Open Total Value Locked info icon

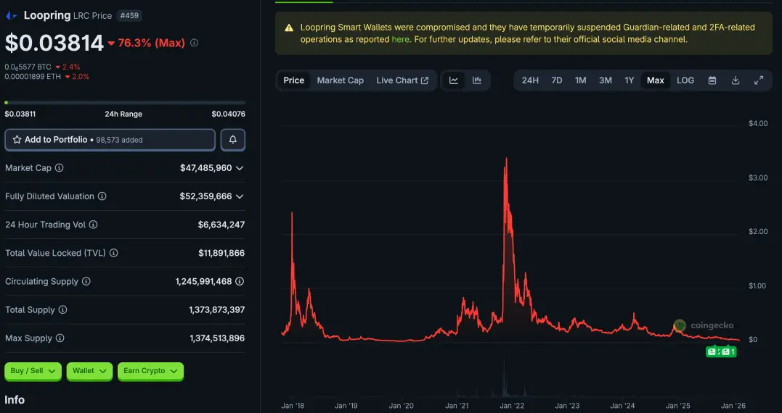click(114, 253)
